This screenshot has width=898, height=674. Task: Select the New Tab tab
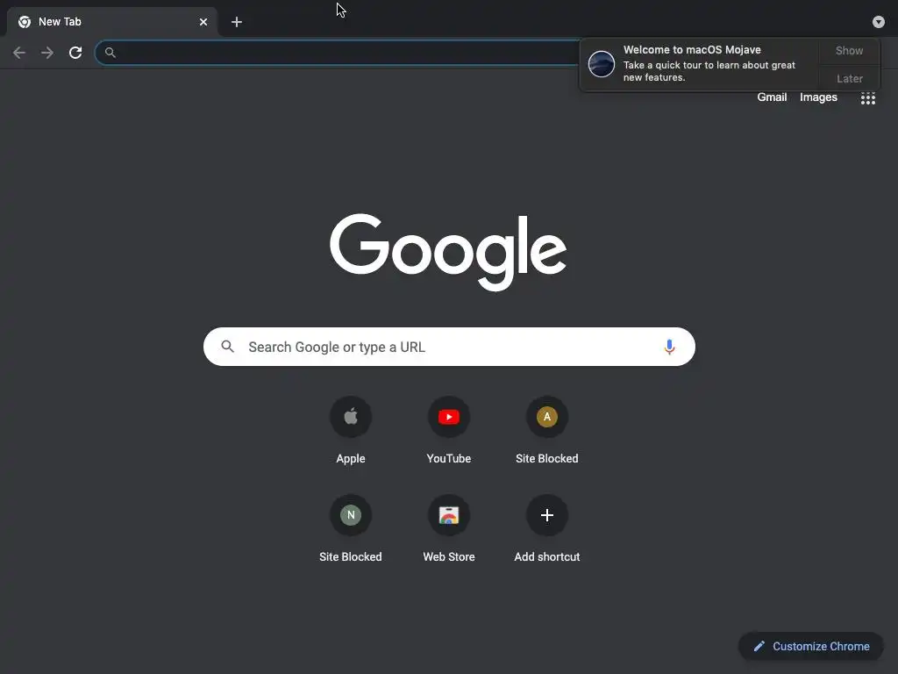[x=112, y=22]
